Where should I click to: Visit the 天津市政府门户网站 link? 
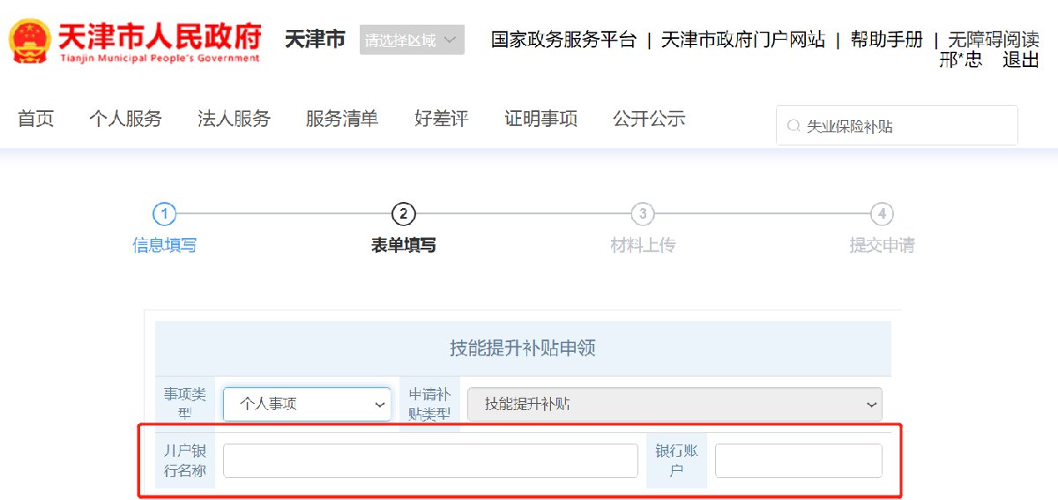pos(743,40)
